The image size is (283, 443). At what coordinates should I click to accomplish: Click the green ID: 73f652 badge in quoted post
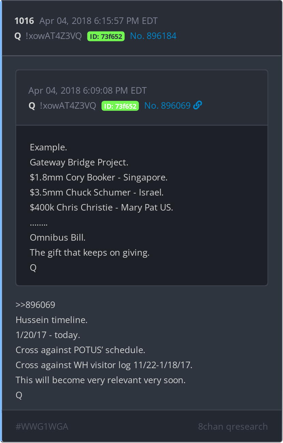tap(120, 106)
